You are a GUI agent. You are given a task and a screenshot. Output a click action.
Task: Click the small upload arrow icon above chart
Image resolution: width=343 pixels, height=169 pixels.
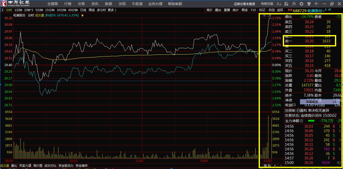264,15
